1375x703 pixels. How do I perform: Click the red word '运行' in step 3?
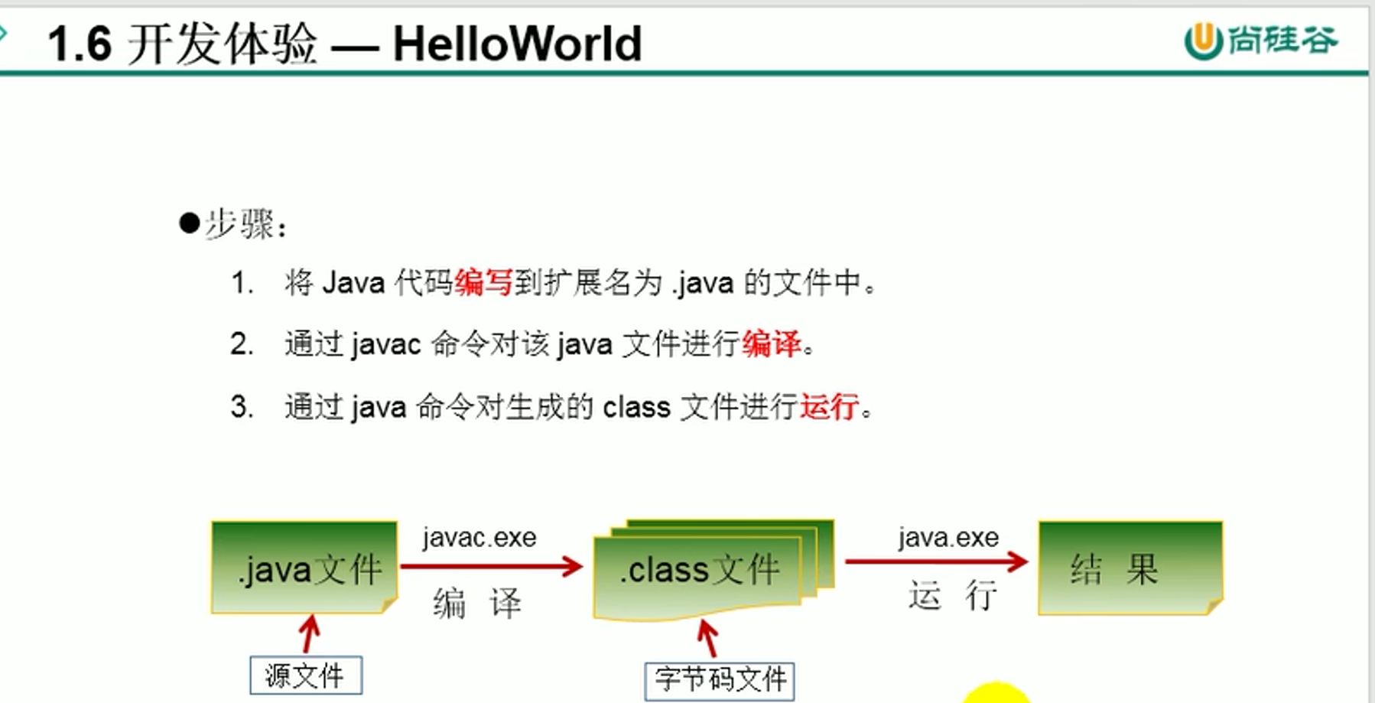coord(829,406)
